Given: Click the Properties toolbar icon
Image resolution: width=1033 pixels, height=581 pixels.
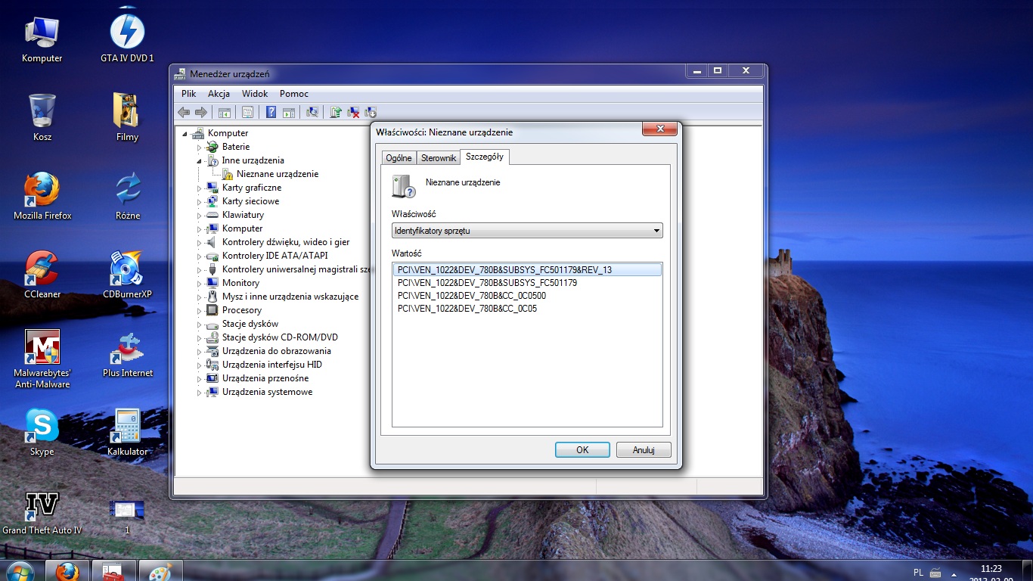Looking at the screenshot, I should coord(247,113).
